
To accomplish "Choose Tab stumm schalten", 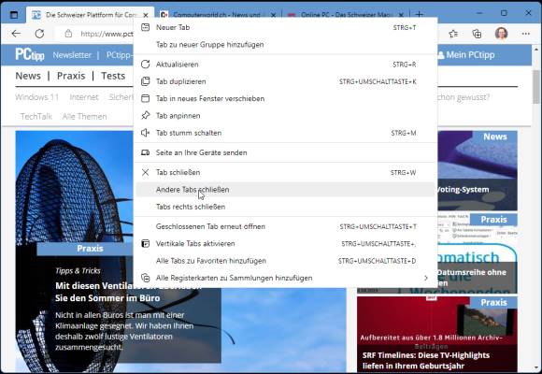I will 285,133.
